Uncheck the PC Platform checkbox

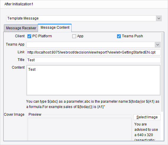[29, 36]
